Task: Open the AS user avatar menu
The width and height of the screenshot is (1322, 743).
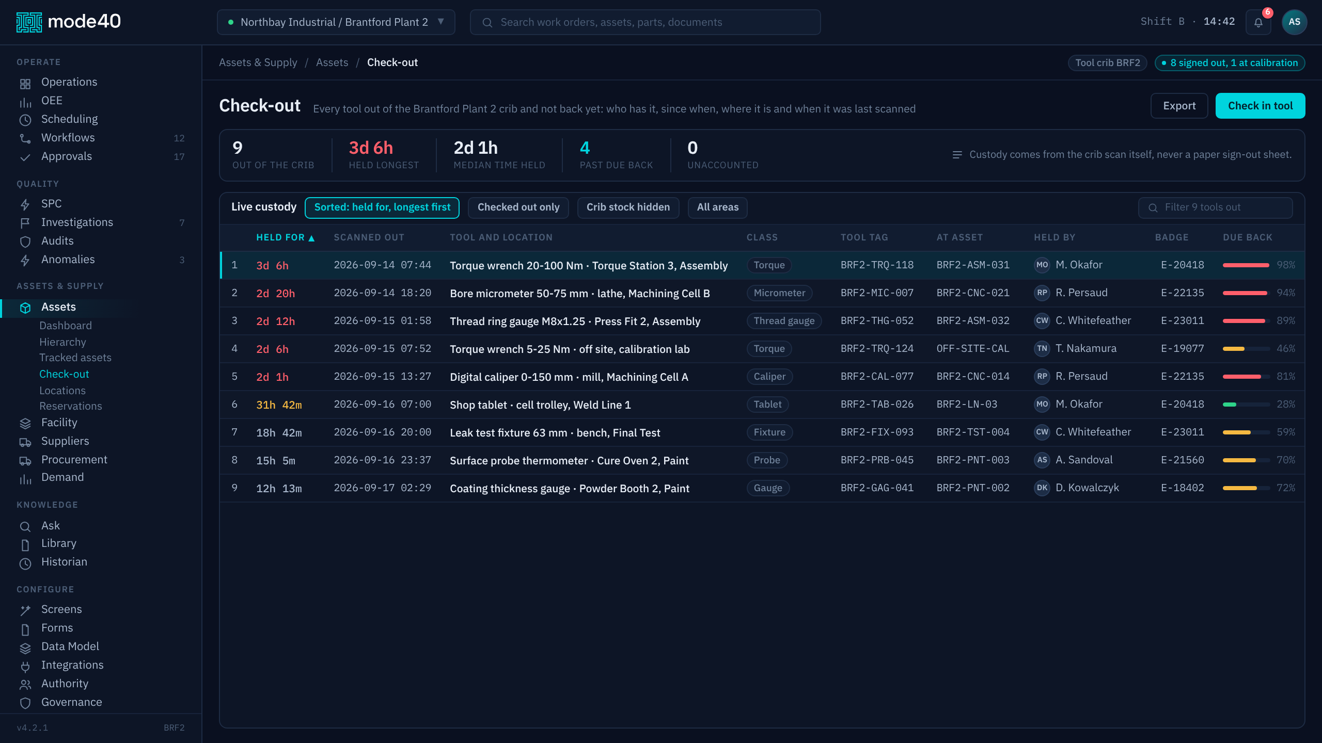Action: tap(1294, 22)
